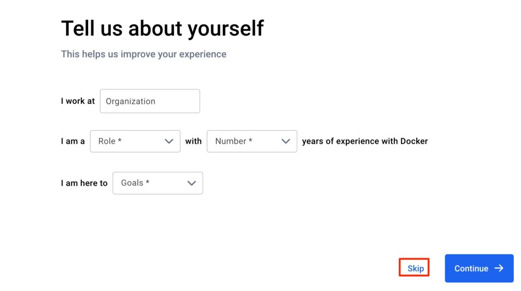Click 'years of experience with Docker' text
Viewport: 521px width, 291px height.
tap(364, 141)
